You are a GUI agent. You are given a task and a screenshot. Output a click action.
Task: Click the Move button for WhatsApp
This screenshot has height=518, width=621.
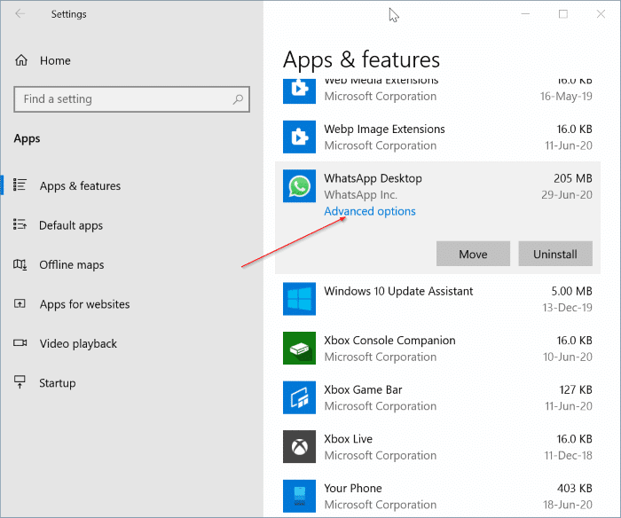(x=473, y=254)
